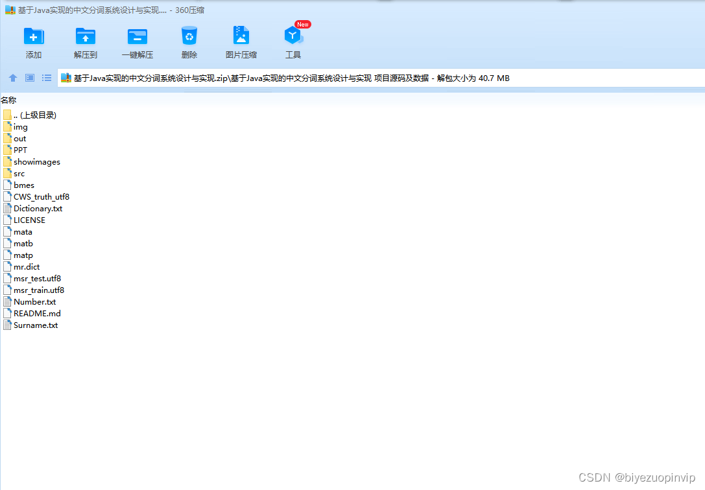
Task: Switch to thumbnail view icon
Action: pyautogui.click(x=30, y=78)
